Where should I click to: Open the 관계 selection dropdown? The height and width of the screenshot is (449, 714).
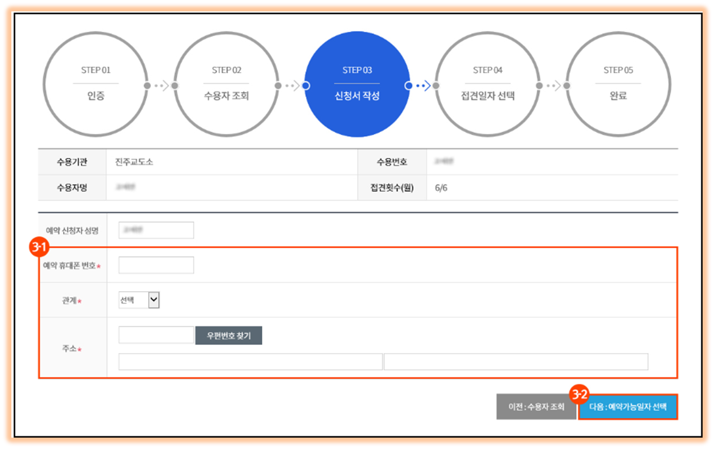(139, 299)
